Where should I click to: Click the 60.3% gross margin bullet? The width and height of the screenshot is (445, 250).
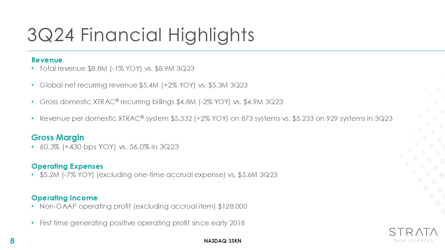[109, 147]
